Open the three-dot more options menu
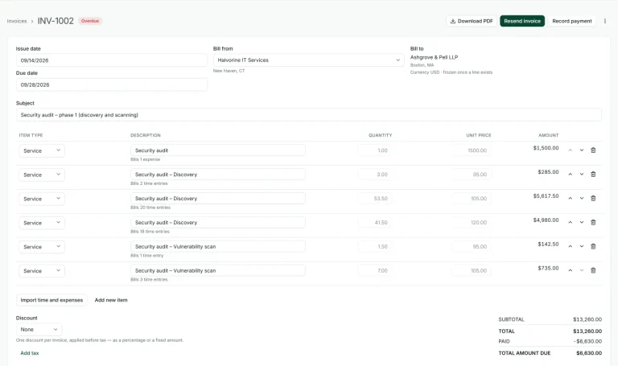The height and width of the screenshot is (366, 618). [605, 21]
